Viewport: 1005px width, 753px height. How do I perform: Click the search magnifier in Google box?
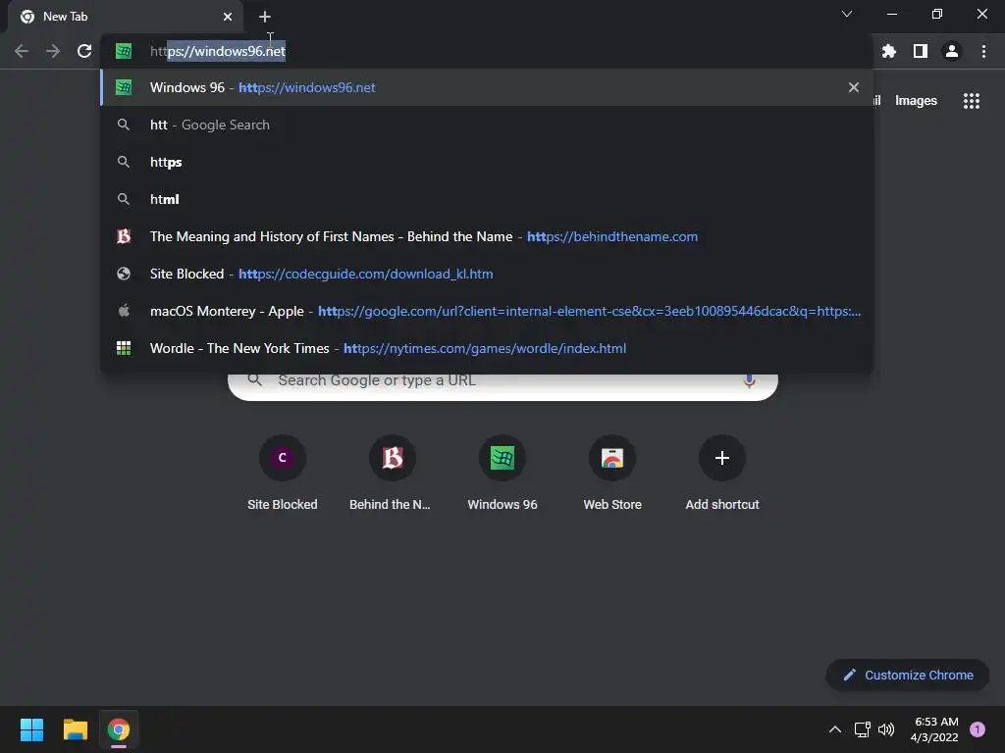pos(254,379)
